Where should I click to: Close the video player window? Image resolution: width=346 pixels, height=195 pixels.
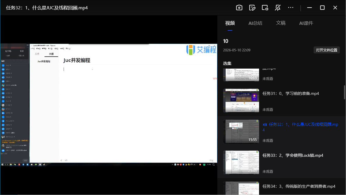335,8
